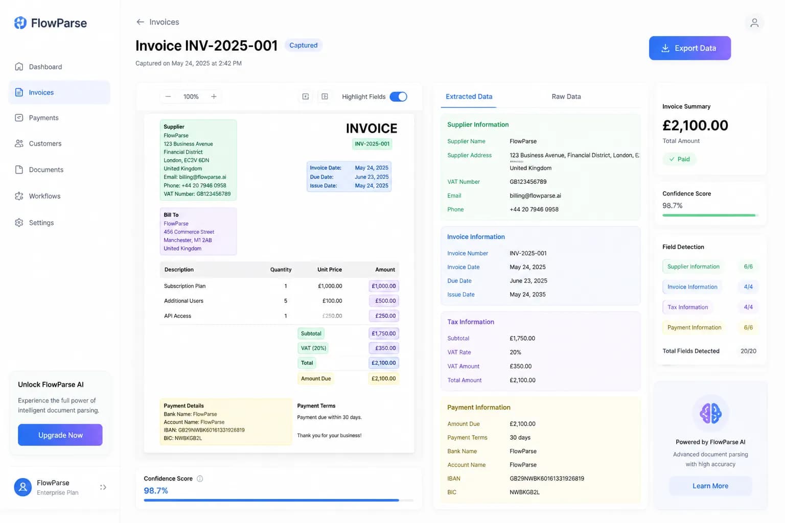The image size is (785, 523).
Task: Open Dashboard in the sidebar
Action: pos(59,66)
